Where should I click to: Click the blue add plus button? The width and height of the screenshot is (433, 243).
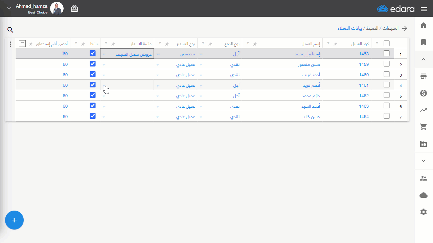pyautogui.click(x=14, y=220)
